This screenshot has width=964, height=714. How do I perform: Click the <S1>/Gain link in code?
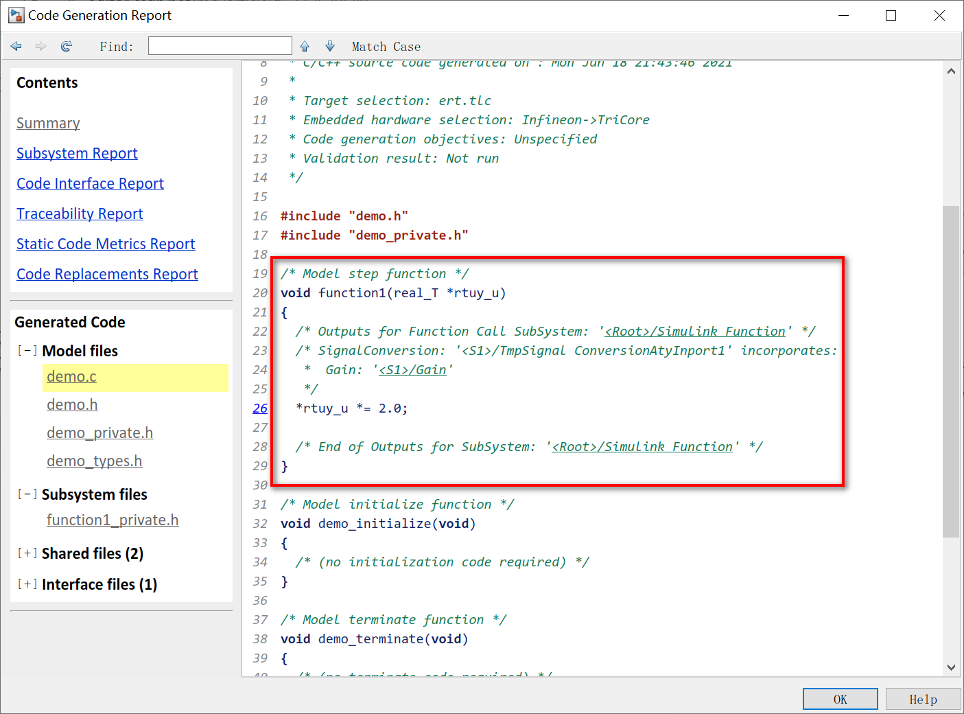point(412,370)
